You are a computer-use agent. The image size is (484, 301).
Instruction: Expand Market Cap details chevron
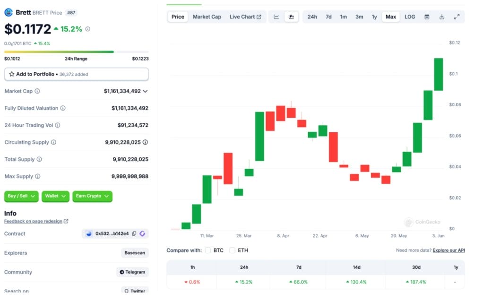[146, 91]
